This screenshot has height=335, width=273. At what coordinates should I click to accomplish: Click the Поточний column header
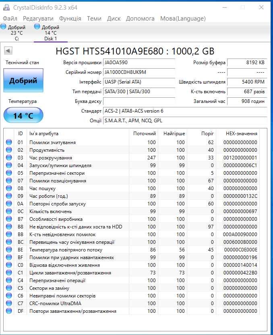(x=144, y=134)
